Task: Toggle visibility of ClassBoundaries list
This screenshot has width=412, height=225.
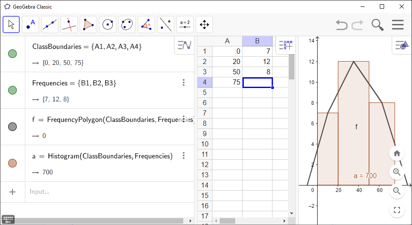Action: [12, 54]
